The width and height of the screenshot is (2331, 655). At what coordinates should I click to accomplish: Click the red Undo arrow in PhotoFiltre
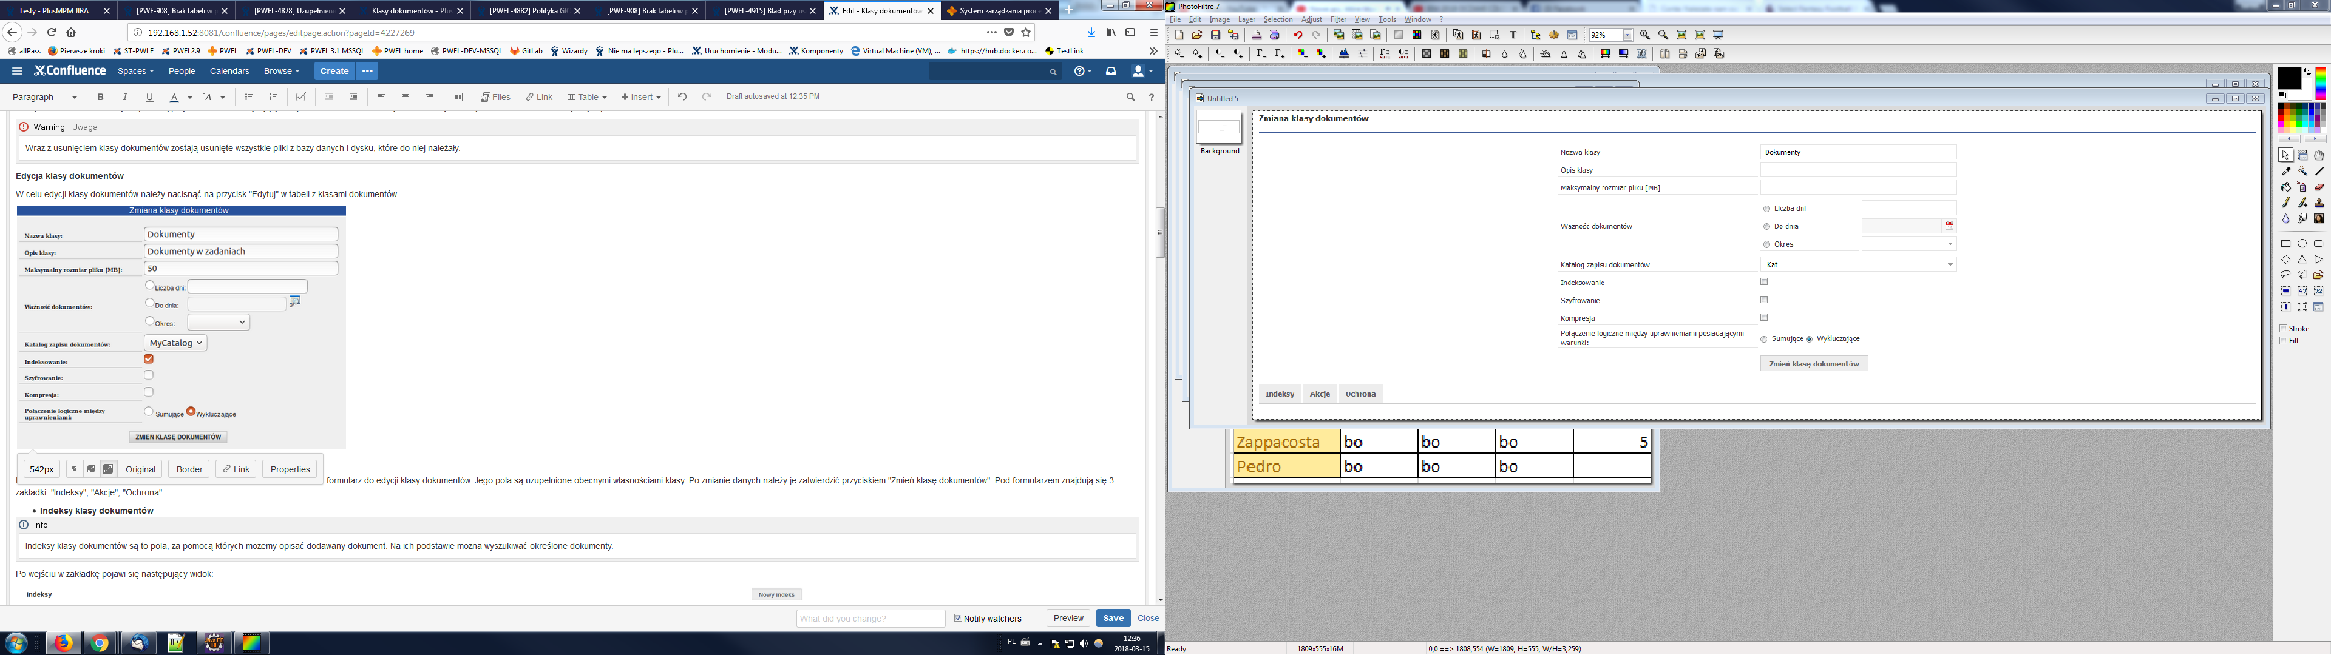(1298, 35)
